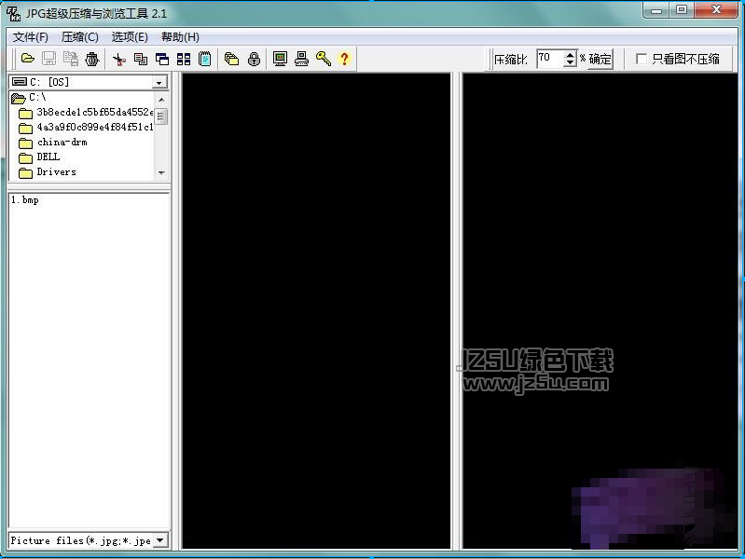The image size is (745, 559).
Task: Click folder list scrollbar up arrow
Action: 161,100
